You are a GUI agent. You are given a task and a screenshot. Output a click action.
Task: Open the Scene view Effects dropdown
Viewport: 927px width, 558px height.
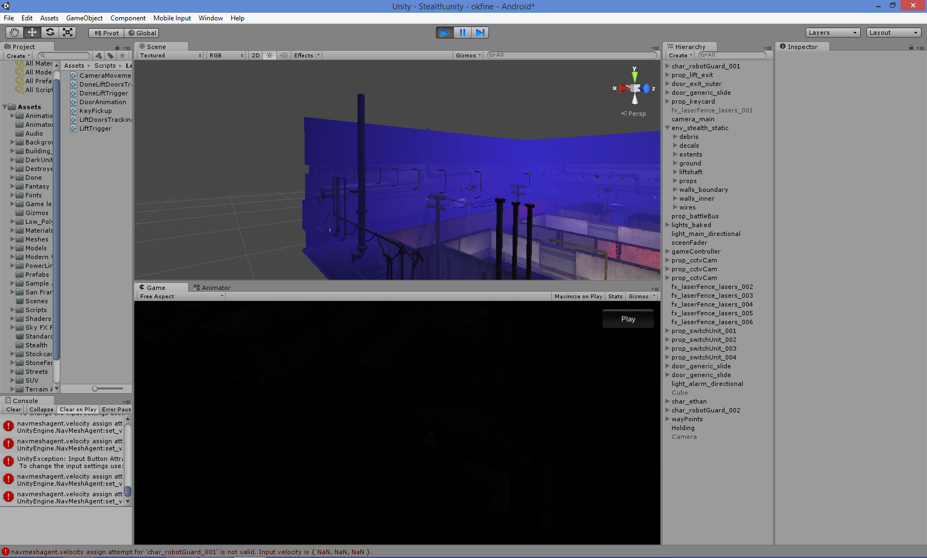[307, 55]
